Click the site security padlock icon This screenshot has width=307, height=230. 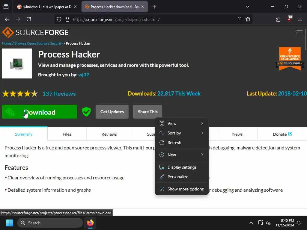[x=67, y=19]
